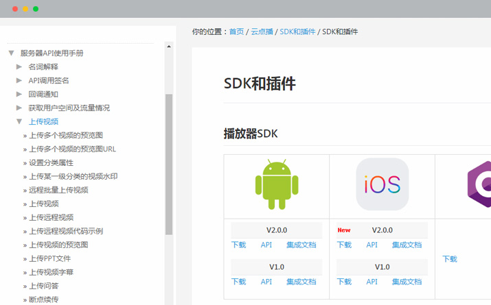Expand the 名词解释 section
Image resolution: width=491 pixels, height=305 pixels.
19,66
